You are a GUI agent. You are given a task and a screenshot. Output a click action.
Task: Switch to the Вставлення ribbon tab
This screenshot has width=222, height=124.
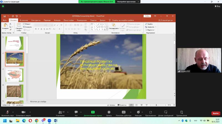coord(24,20)
